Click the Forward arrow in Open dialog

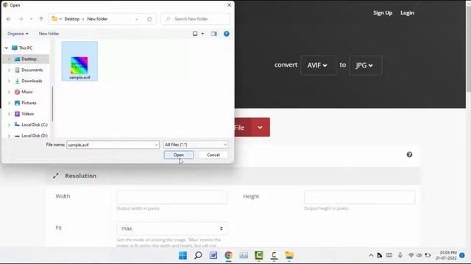[x=21, y=19]
